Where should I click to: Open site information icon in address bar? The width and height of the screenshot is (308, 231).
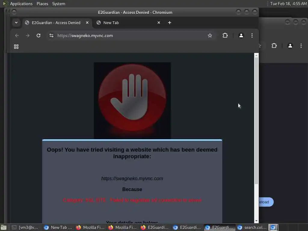(51, 35)
